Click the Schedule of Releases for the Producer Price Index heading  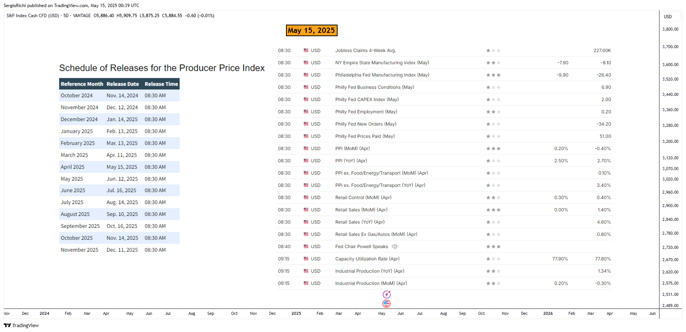click(162, 68)
